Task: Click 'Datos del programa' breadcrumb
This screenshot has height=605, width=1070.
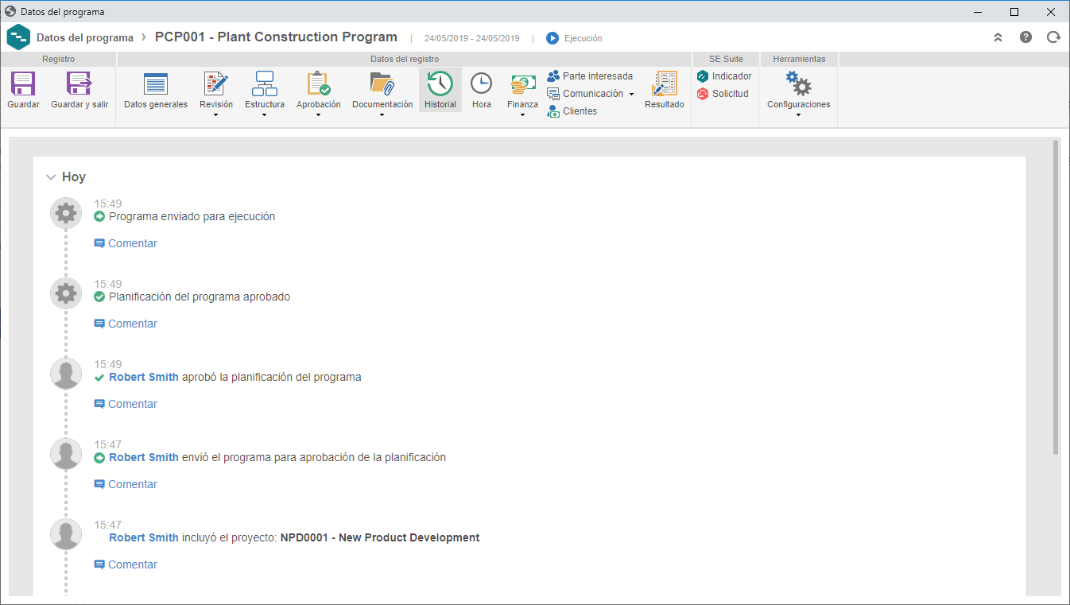Action: click(x=85, y=37)
